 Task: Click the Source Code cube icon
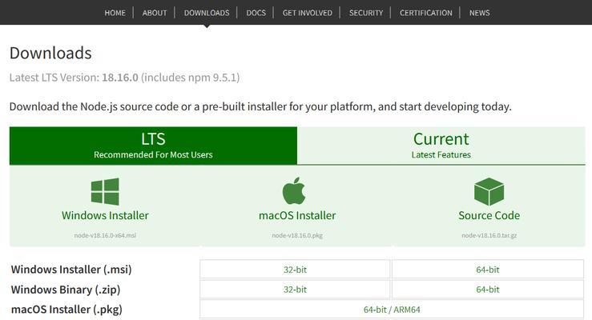(489, 191)
